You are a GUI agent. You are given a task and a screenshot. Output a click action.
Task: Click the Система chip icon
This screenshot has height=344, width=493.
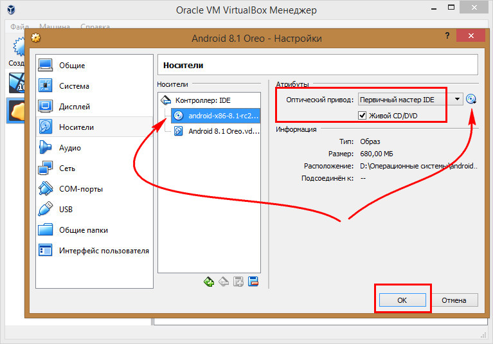[x=46, y=86]
